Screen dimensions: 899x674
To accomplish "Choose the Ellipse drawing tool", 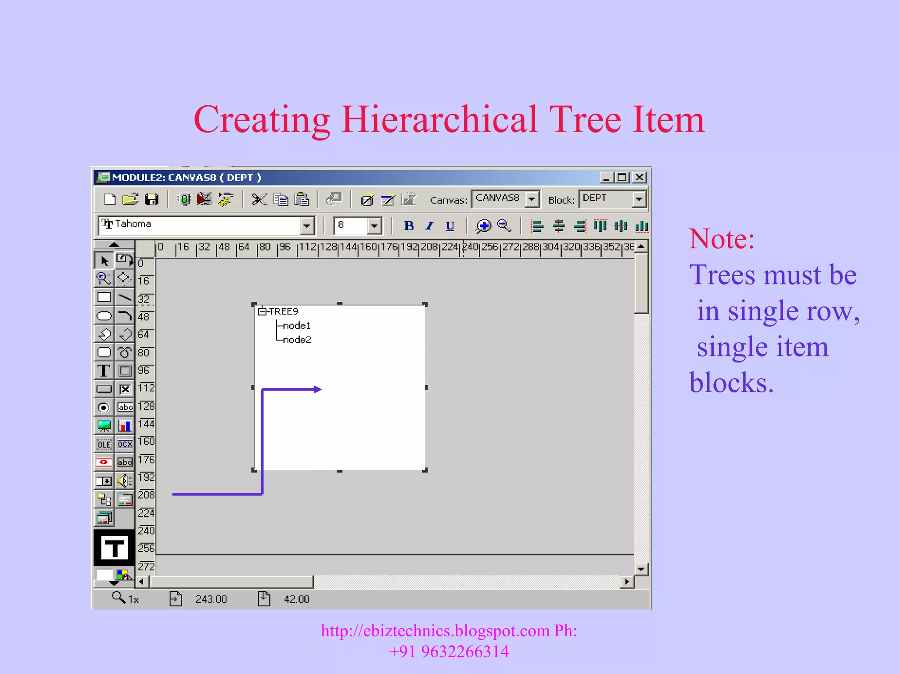I will click(x=104, y=316).
